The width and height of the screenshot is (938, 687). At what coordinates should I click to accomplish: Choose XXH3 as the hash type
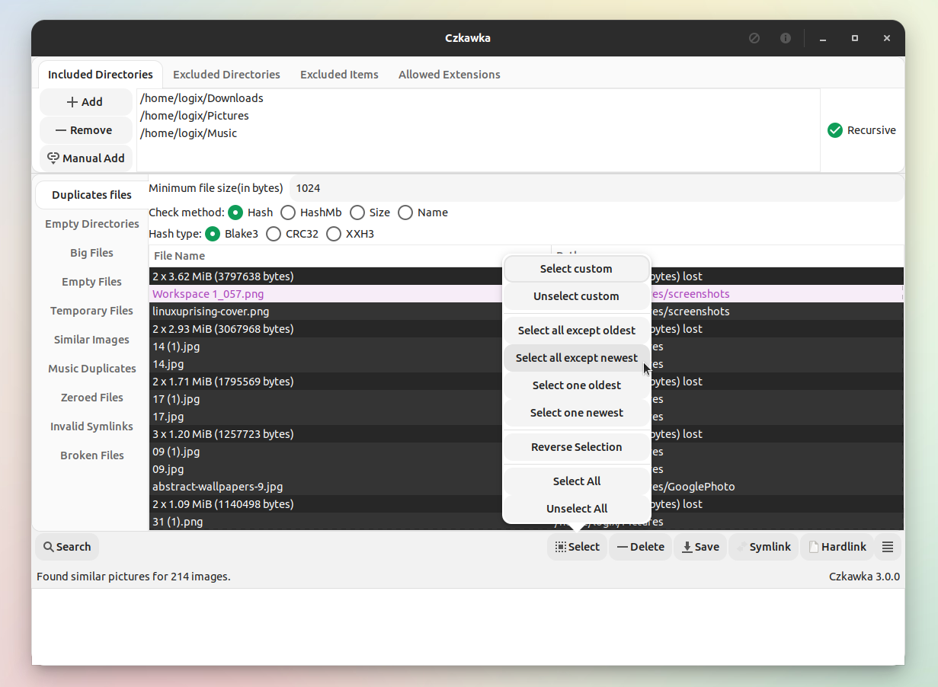pyautogui.click(x=334, y=234)
